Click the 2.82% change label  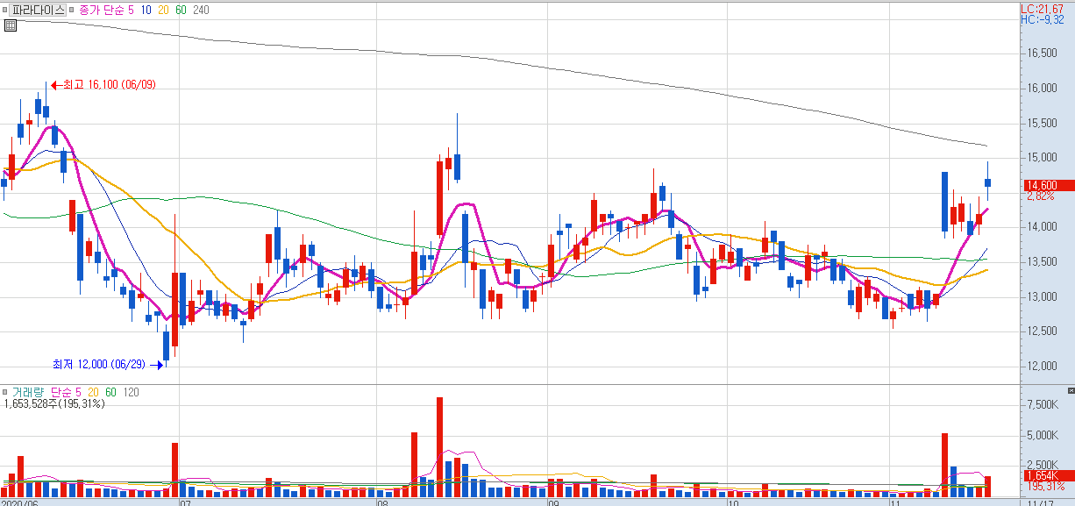(1039, 196)
